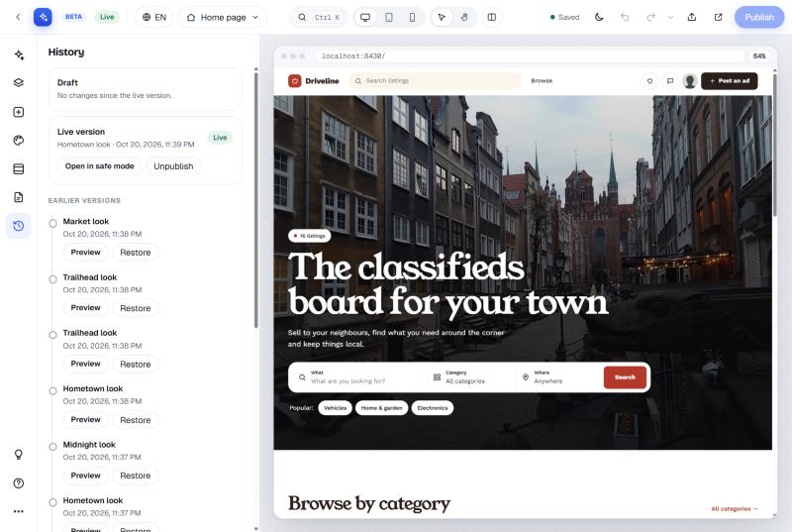
Task: Click the Driveline logo in preview
Action: click(x=313, y=81)
